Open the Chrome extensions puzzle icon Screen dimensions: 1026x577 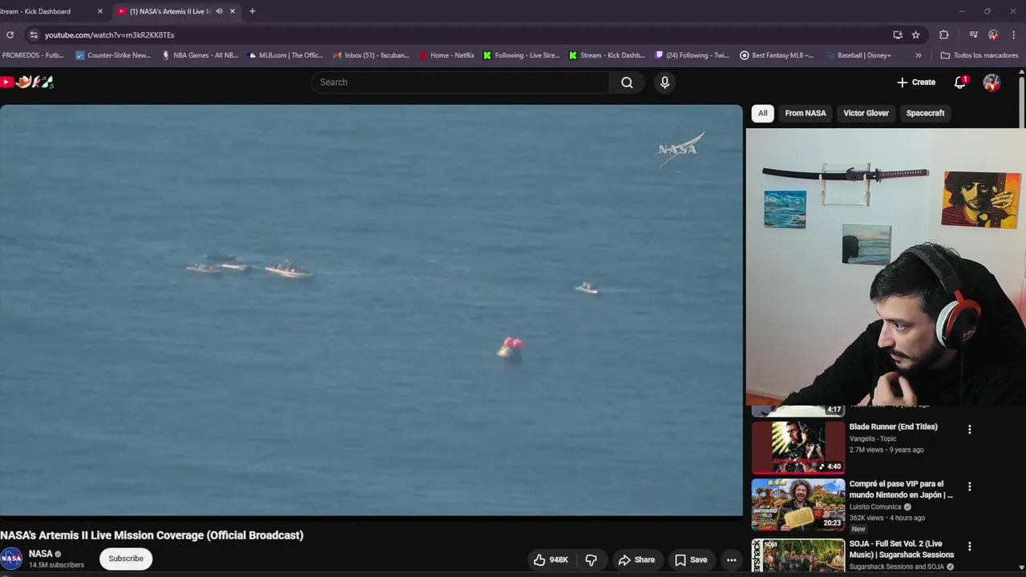click(944, 34)
